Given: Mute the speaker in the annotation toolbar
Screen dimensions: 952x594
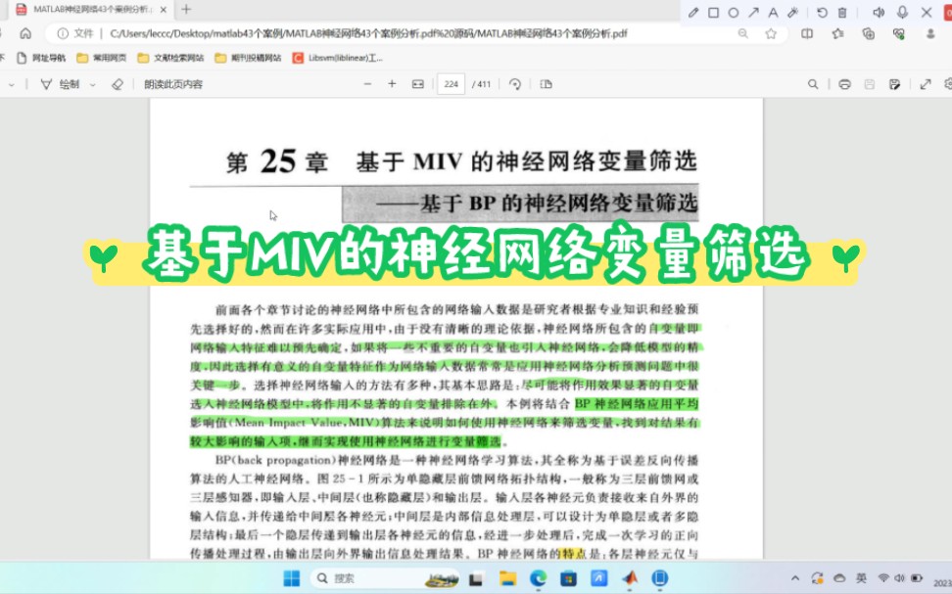Looking at the screenshot, I should 879,12.
